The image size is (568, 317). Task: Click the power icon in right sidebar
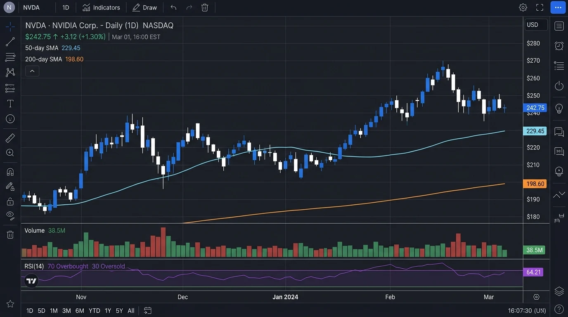[559, 85]
